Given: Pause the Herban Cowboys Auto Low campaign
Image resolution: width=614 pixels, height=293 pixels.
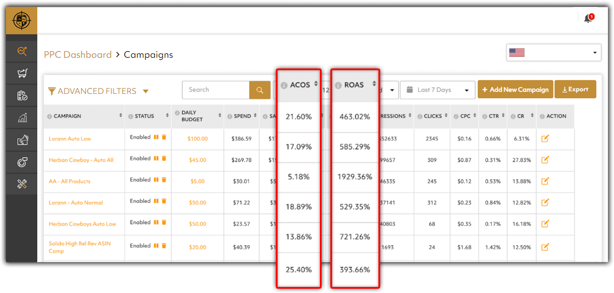Looking at the screenshot, I should tap(156, 223).
